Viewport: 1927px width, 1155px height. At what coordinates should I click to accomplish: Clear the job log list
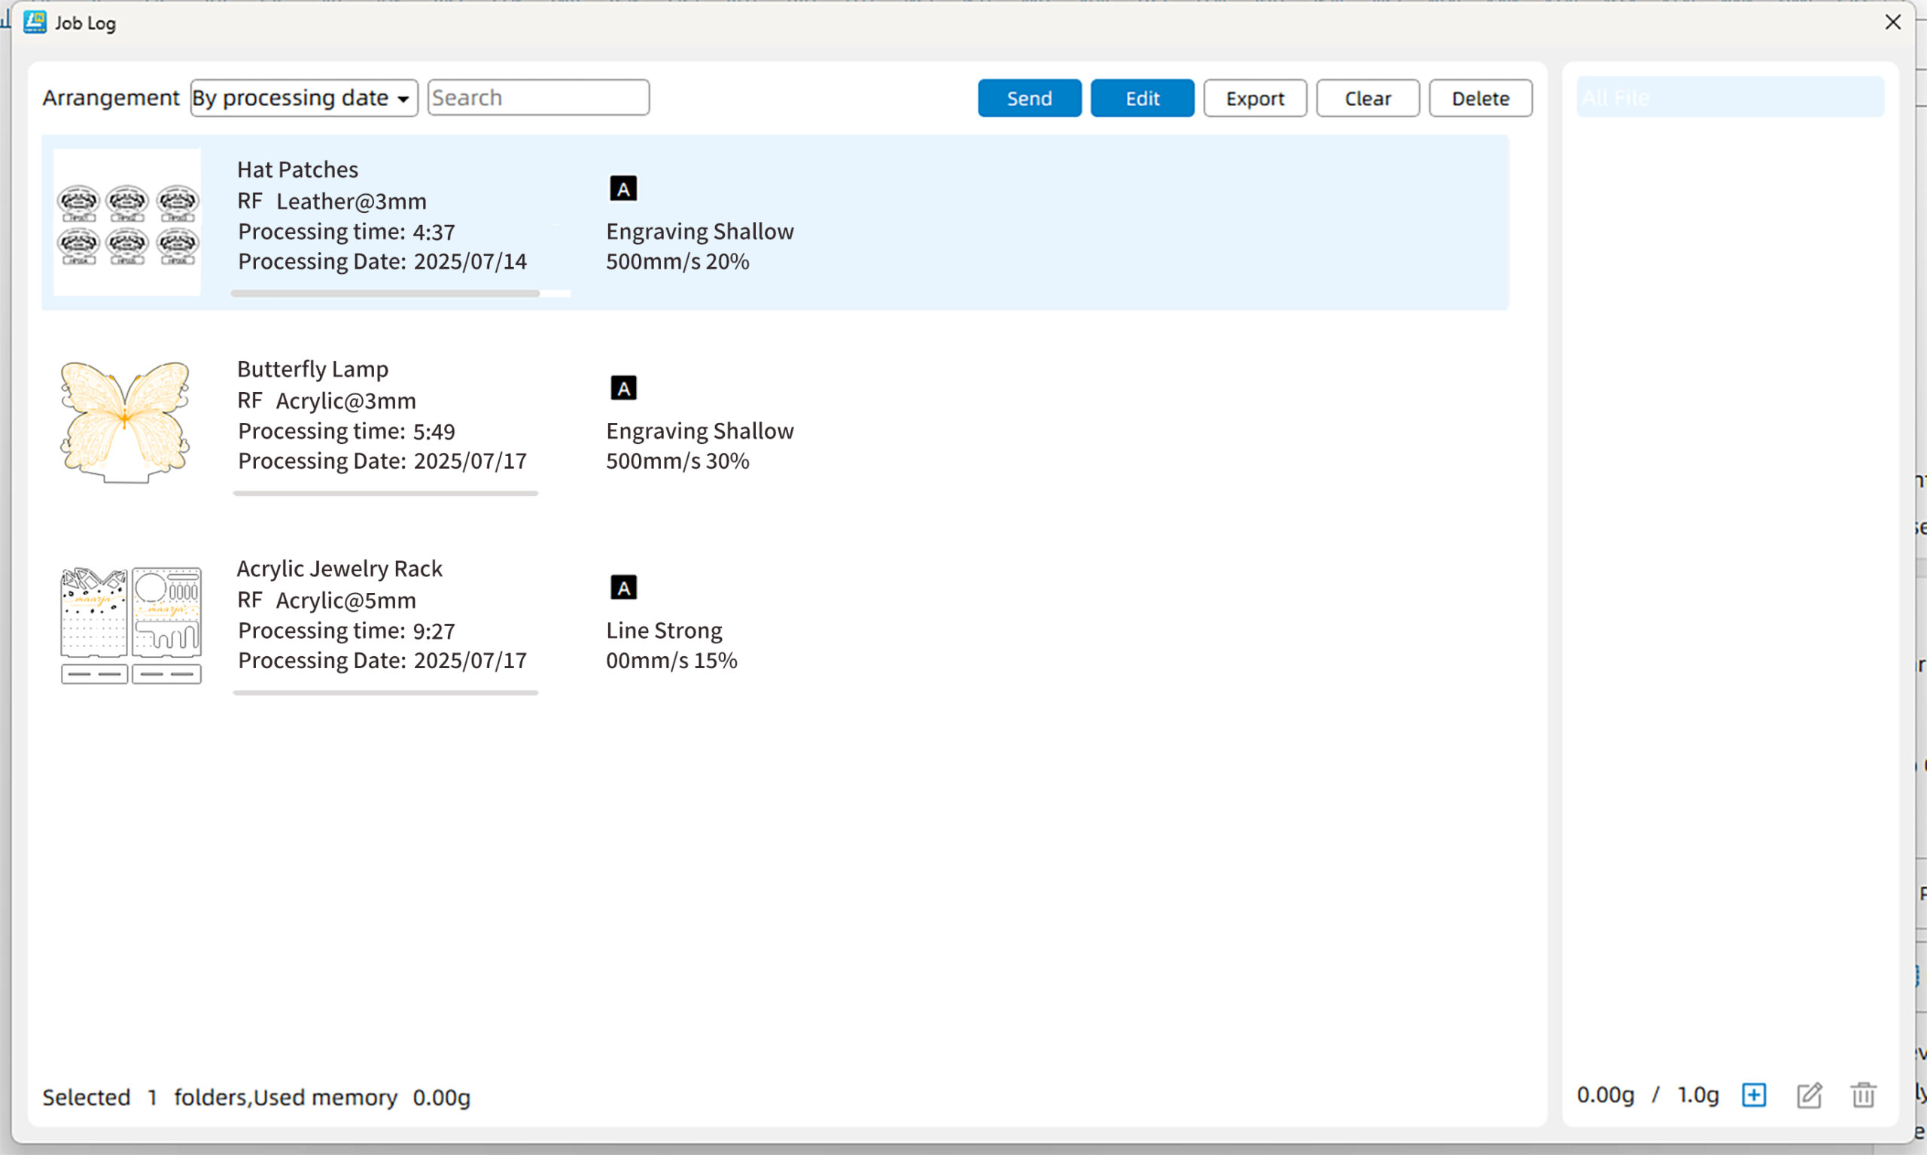(1367, 98)
